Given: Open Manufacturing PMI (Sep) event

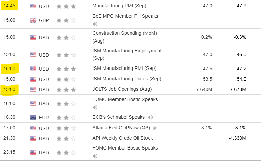Looking at the screenshot, I should pyautogui.click(x=119, y=6).
